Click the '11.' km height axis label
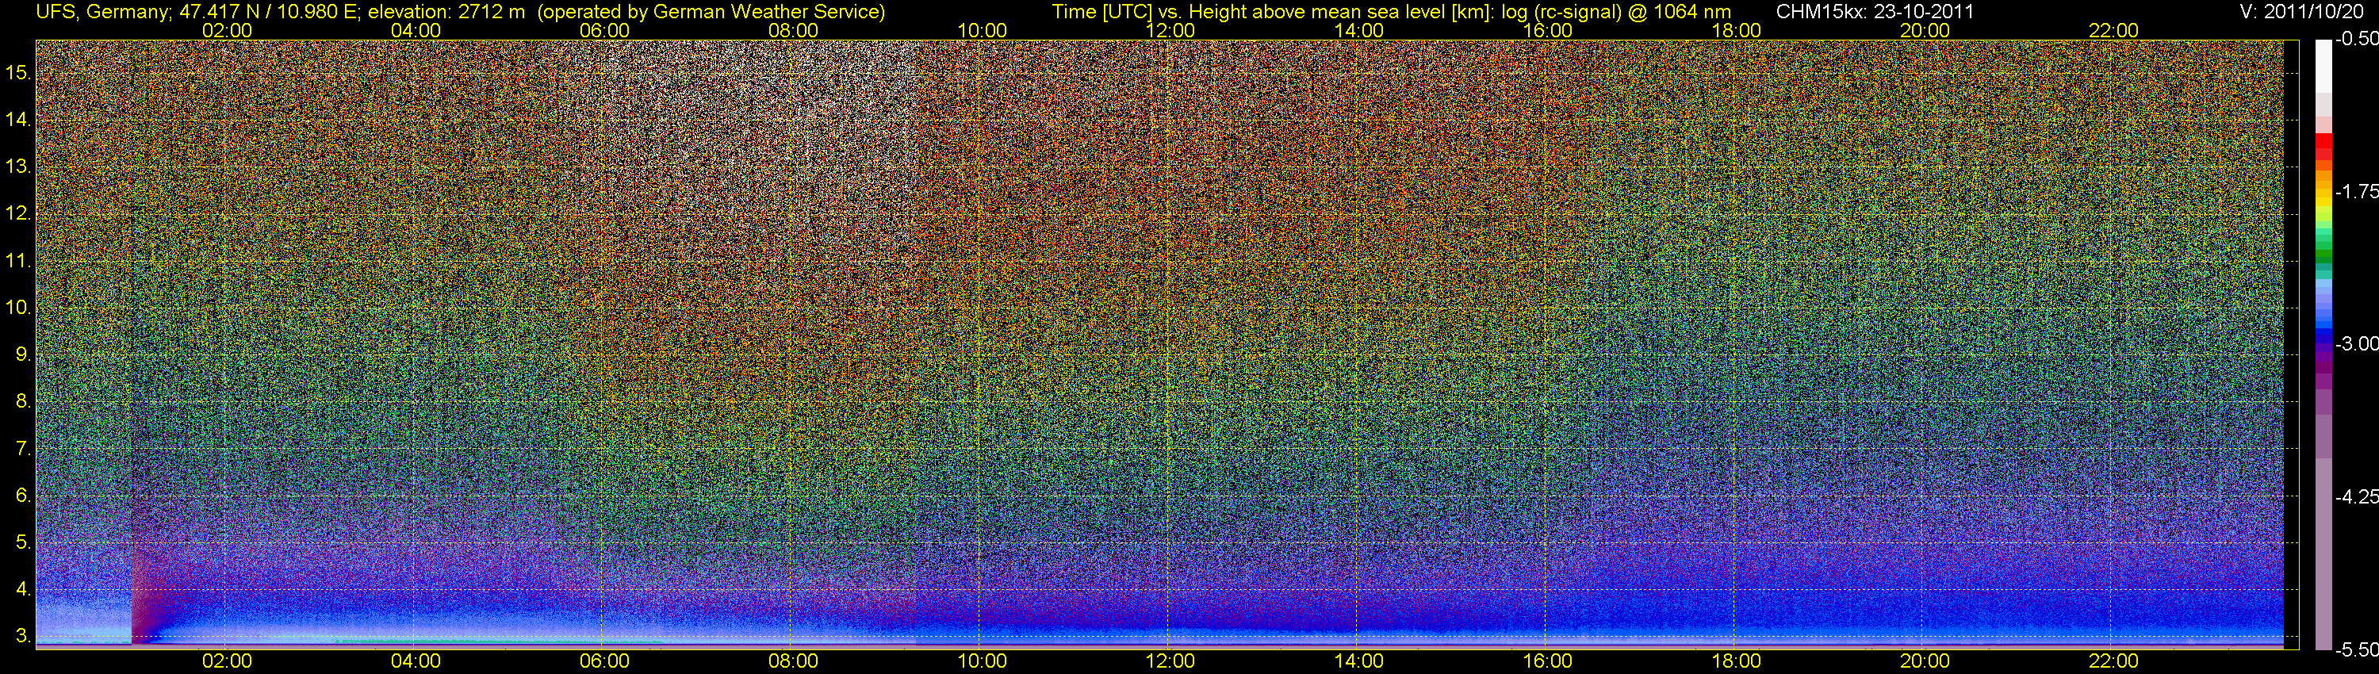 (x=18, y=262)
